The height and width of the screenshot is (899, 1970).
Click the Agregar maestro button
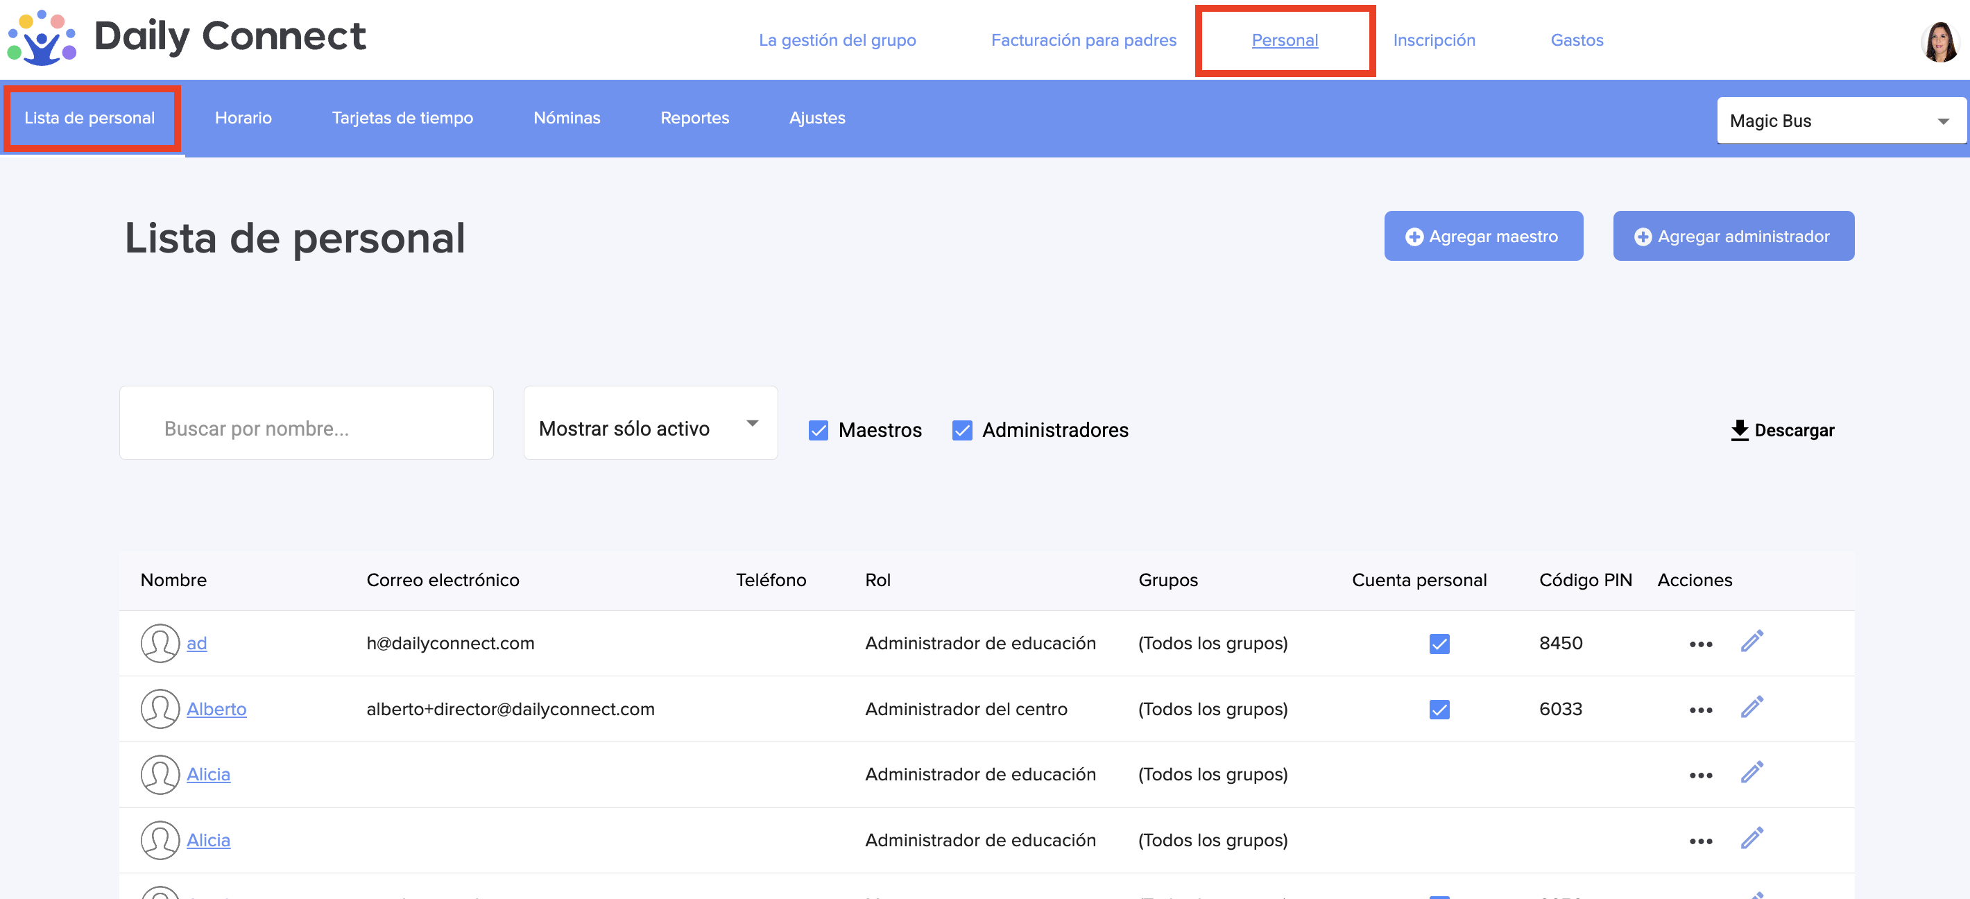click(x=1482, y=237)
